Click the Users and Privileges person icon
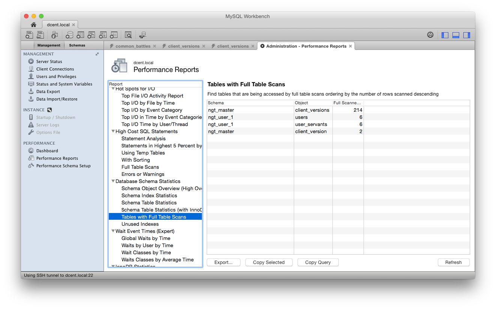The width and height of the screenshot is (496, 309). (x=31, y=76)
